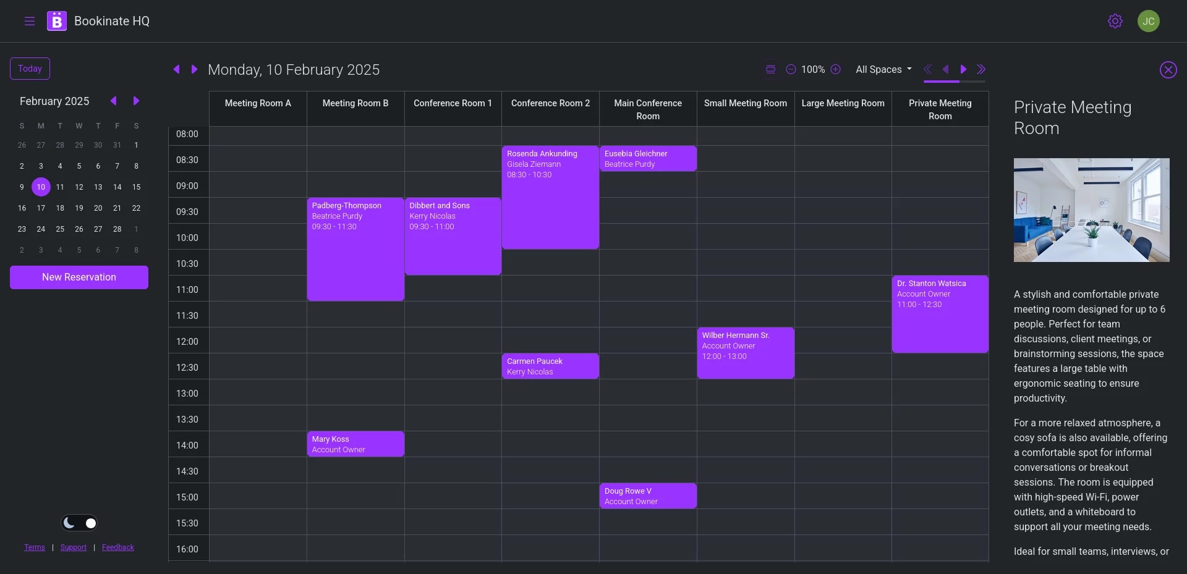Click the Bookinate HQ logo icon
This screenshot has width=1187, height=574.
coord(57,21)
